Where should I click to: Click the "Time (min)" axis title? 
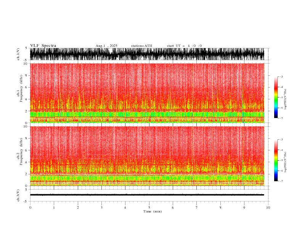(153, 211)
